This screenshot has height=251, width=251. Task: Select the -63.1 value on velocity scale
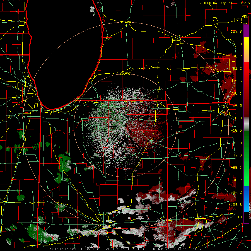pyautogui.click(x=236, y=168)
